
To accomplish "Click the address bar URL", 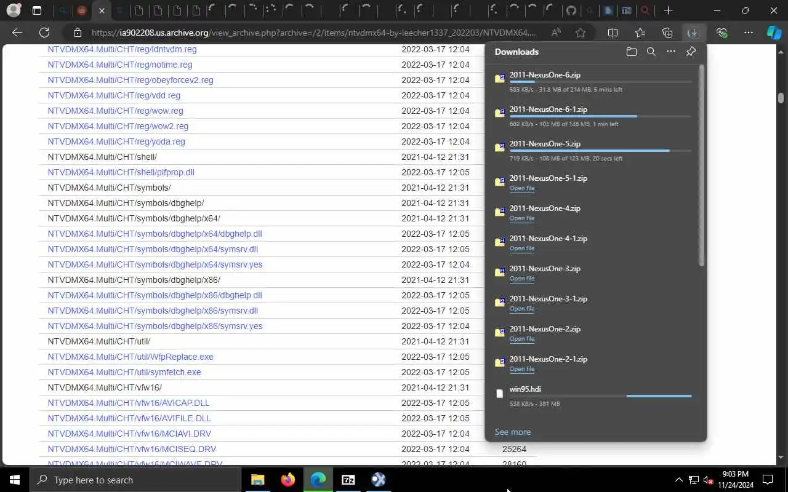I will 313,33.
